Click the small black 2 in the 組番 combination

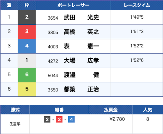coord(47,119)
